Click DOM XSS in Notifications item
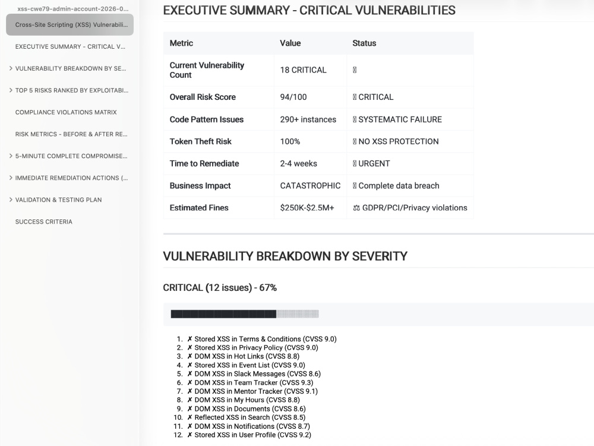This screenshot has height=446, width=594. (x=248, y=426)
